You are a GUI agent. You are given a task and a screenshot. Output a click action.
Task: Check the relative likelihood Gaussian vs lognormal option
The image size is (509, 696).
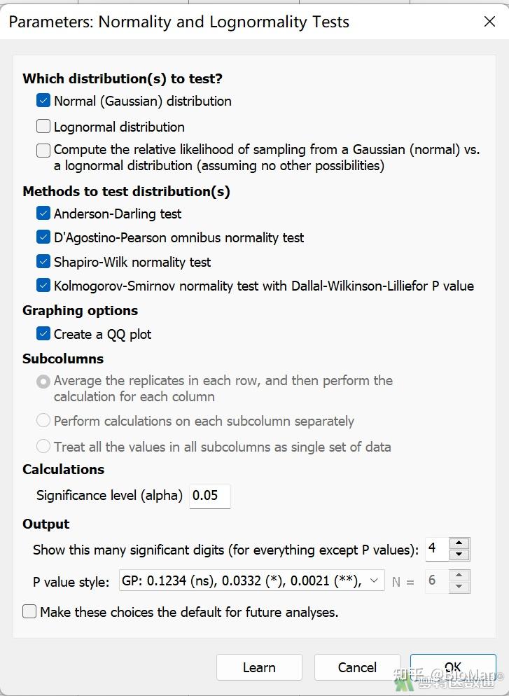pyautogui.click(x=43, y=150)
